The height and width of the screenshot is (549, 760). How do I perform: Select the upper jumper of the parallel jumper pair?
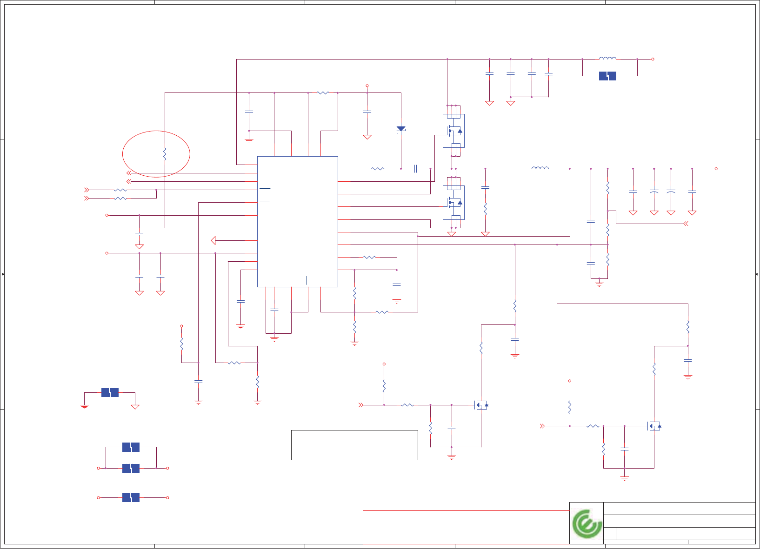click(x=131, y=447)
